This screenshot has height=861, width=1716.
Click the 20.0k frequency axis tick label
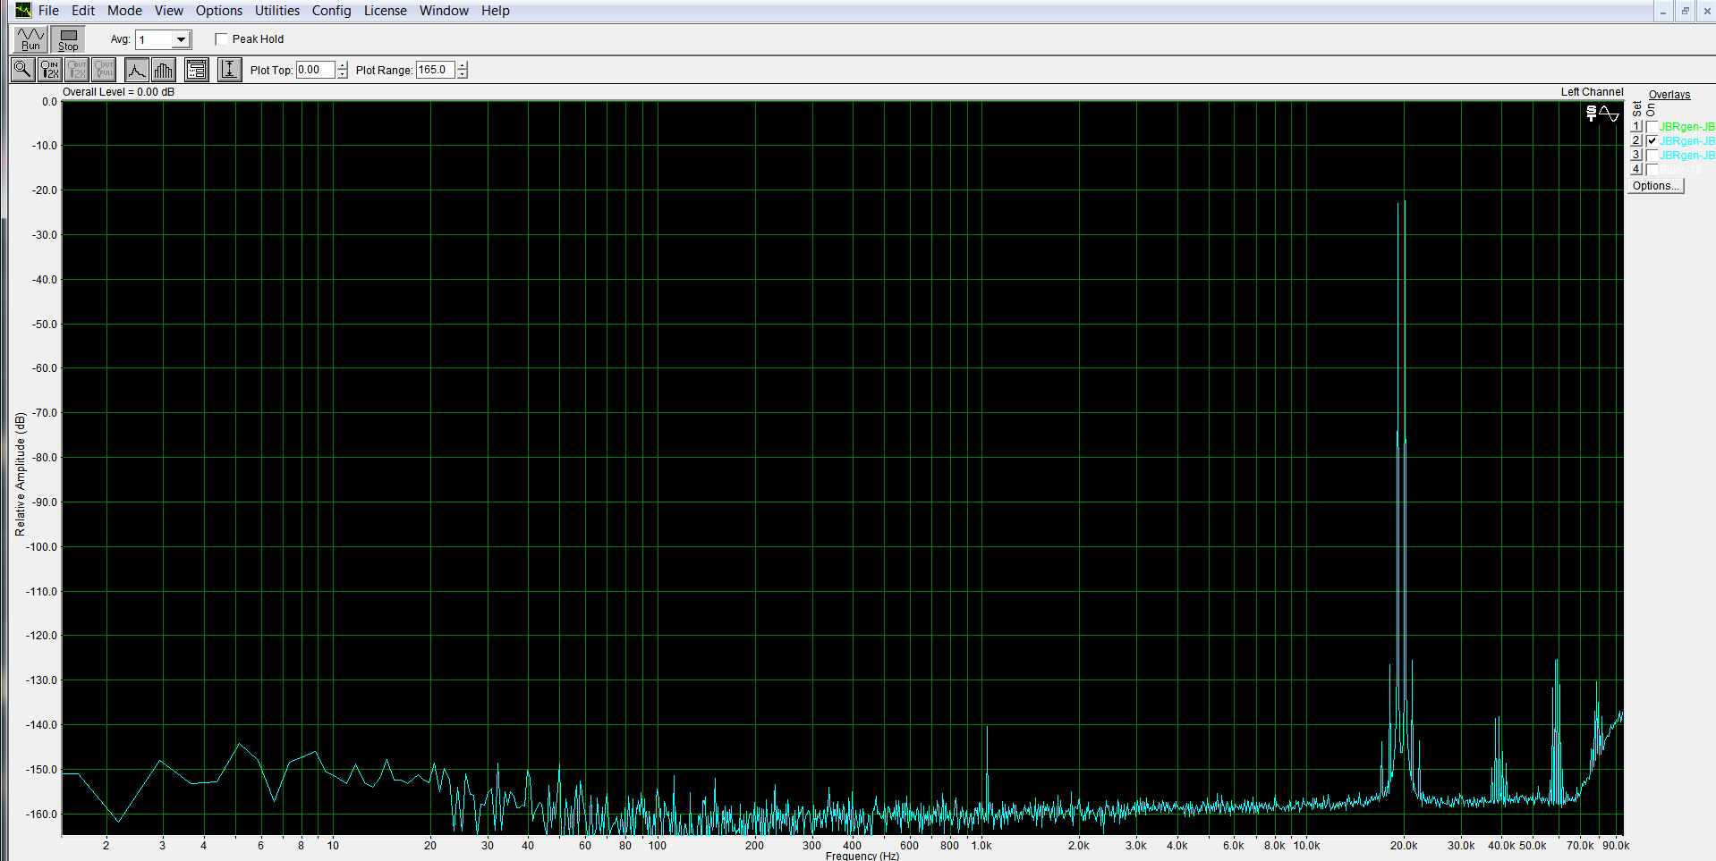pyautogui.click(x=1404, y=845)
